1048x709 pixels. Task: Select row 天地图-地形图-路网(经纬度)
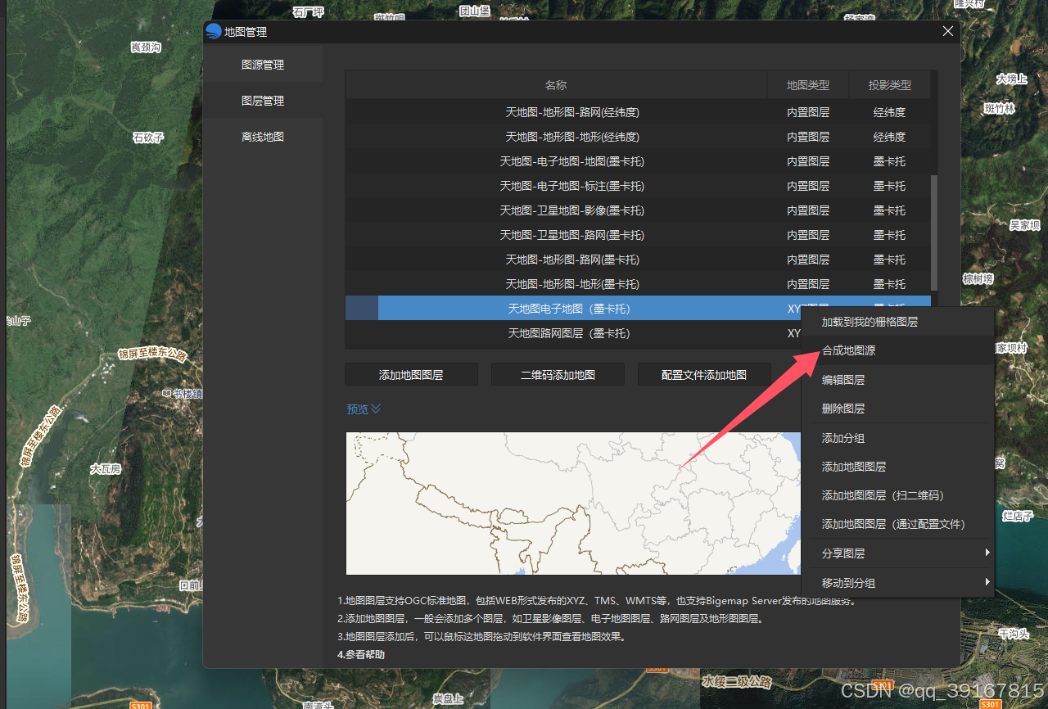point(638,112)
